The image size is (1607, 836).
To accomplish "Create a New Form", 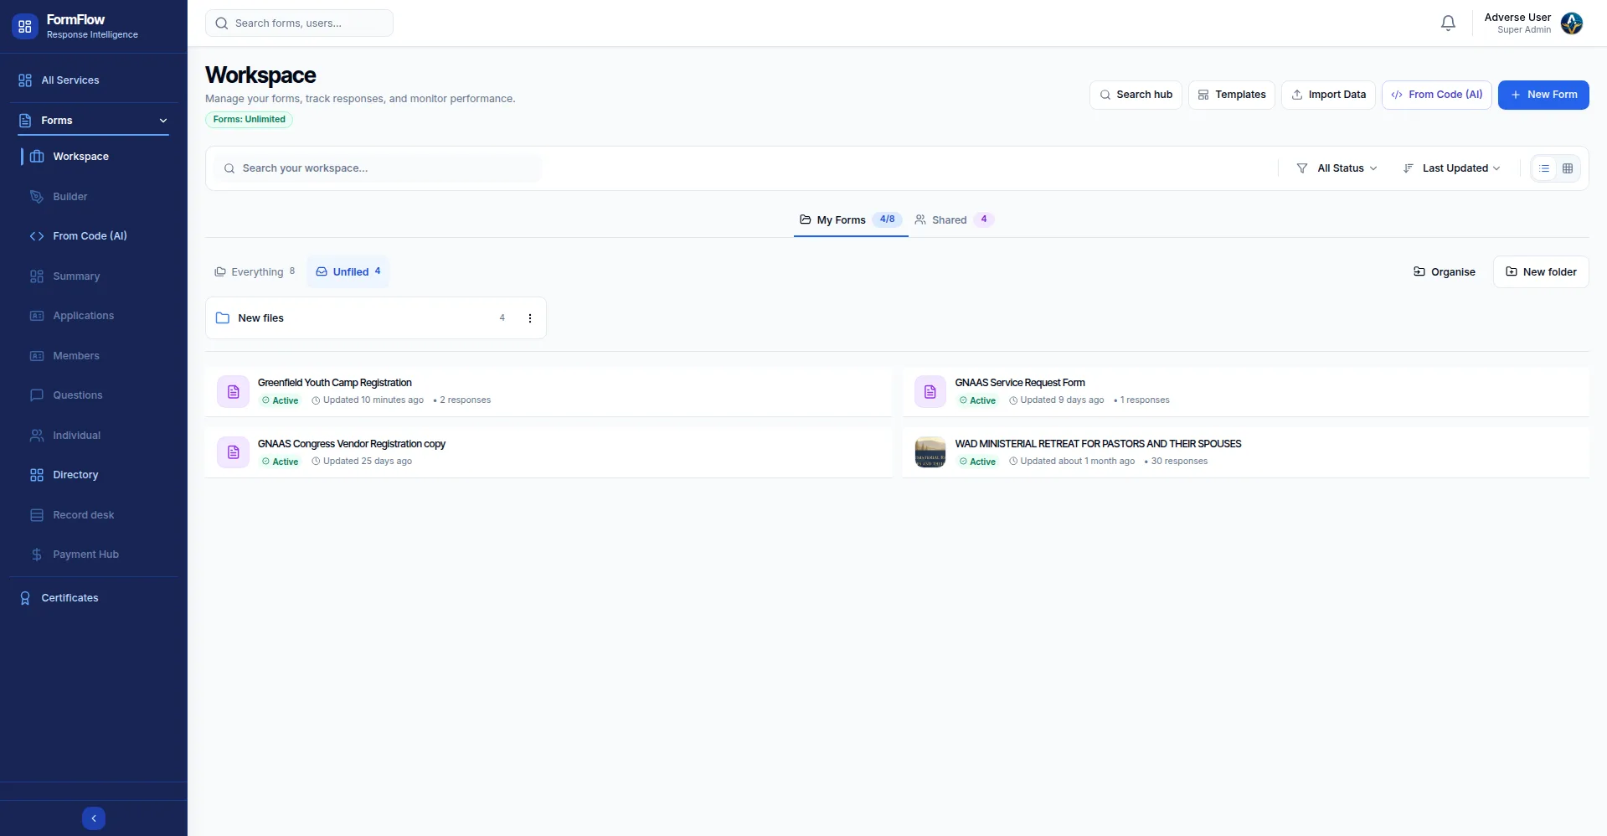I will point(1543,95).
